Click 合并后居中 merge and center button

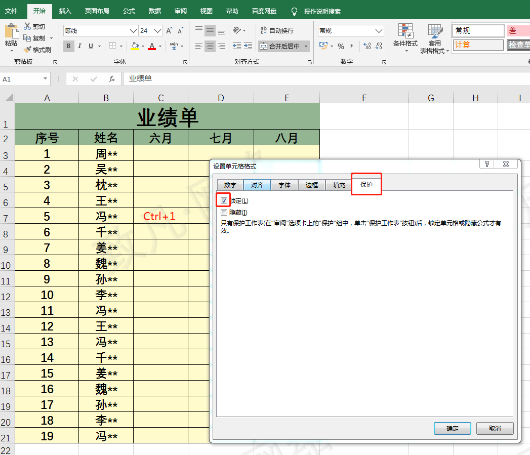pos(280,46)
